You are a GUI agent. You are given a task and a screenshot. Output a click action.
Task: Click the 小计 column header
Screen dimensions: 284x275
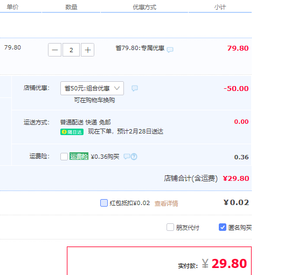pyautogui.click(x=220, y=7)
